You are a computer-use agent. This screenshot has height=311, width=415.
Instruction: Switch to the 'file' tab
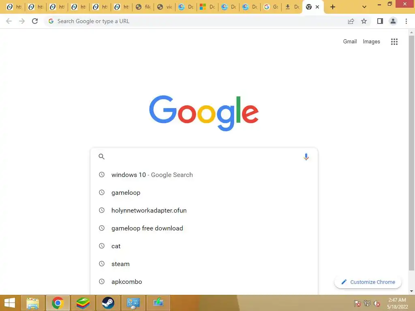pyautogui.click(x=143, y=7)
